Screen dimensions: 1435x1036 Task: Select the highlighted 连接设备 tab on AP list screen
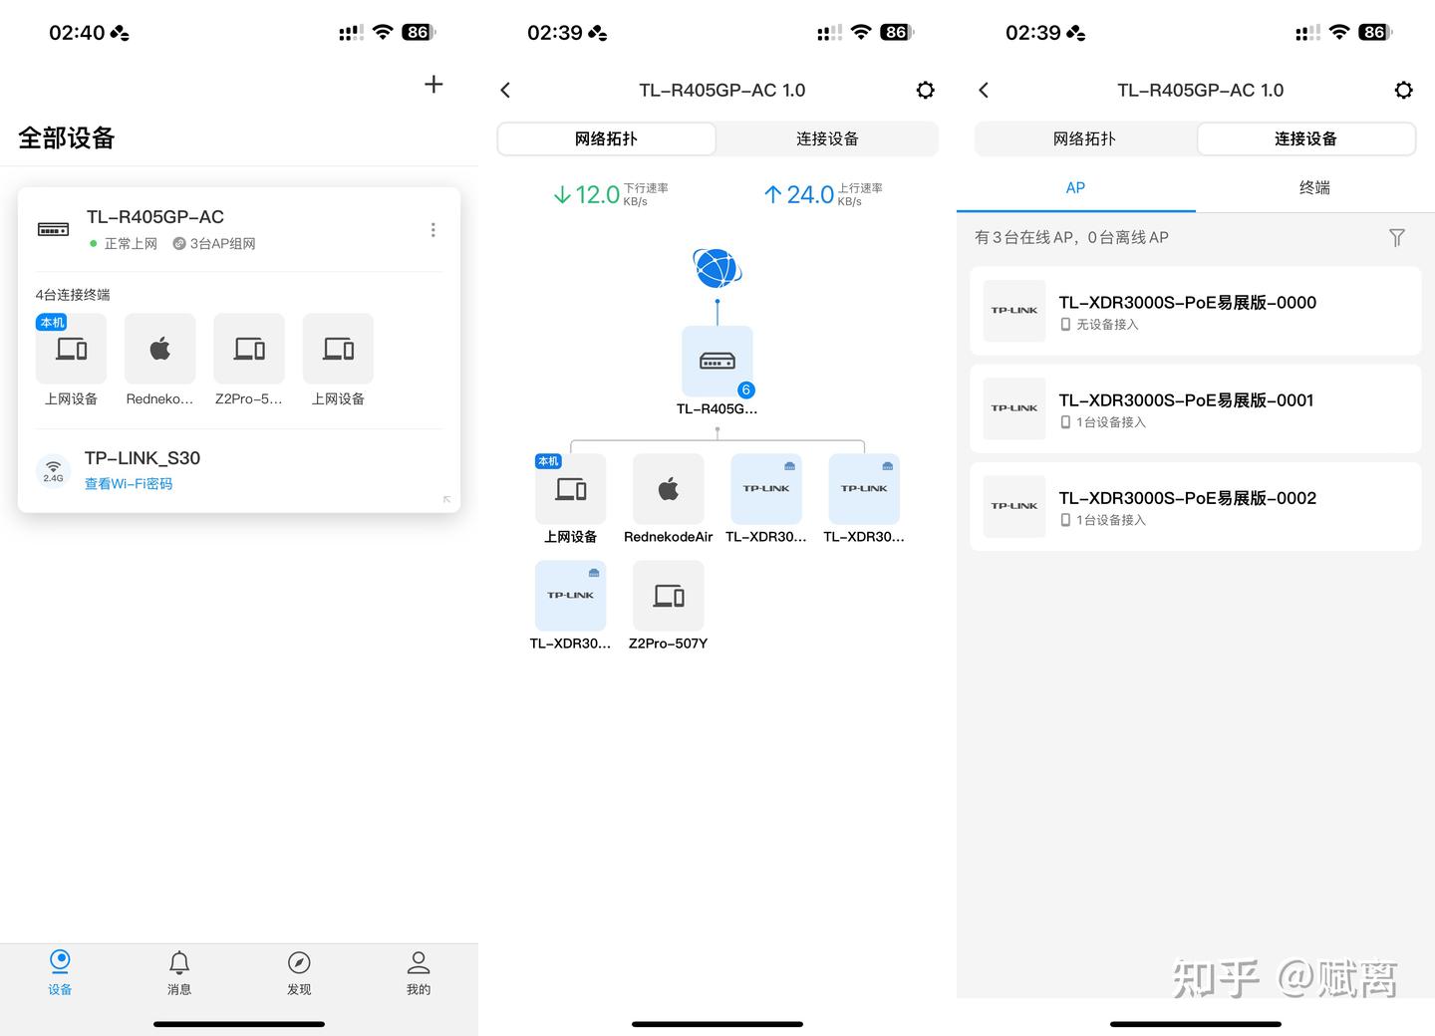tap(1305, 139)
